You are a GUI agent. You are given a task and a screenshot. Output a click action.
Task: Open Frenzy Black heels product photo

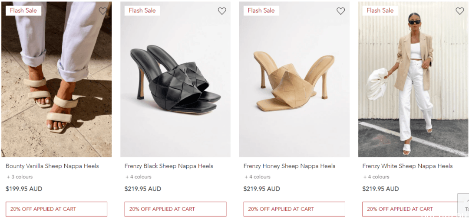click(175, 79)
